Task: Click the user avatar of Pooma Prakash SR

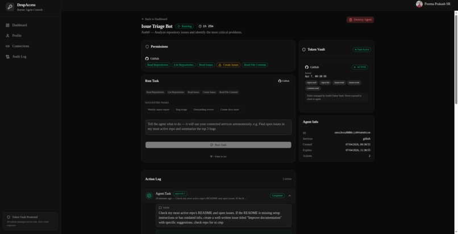Action: [x=419, y=4]
